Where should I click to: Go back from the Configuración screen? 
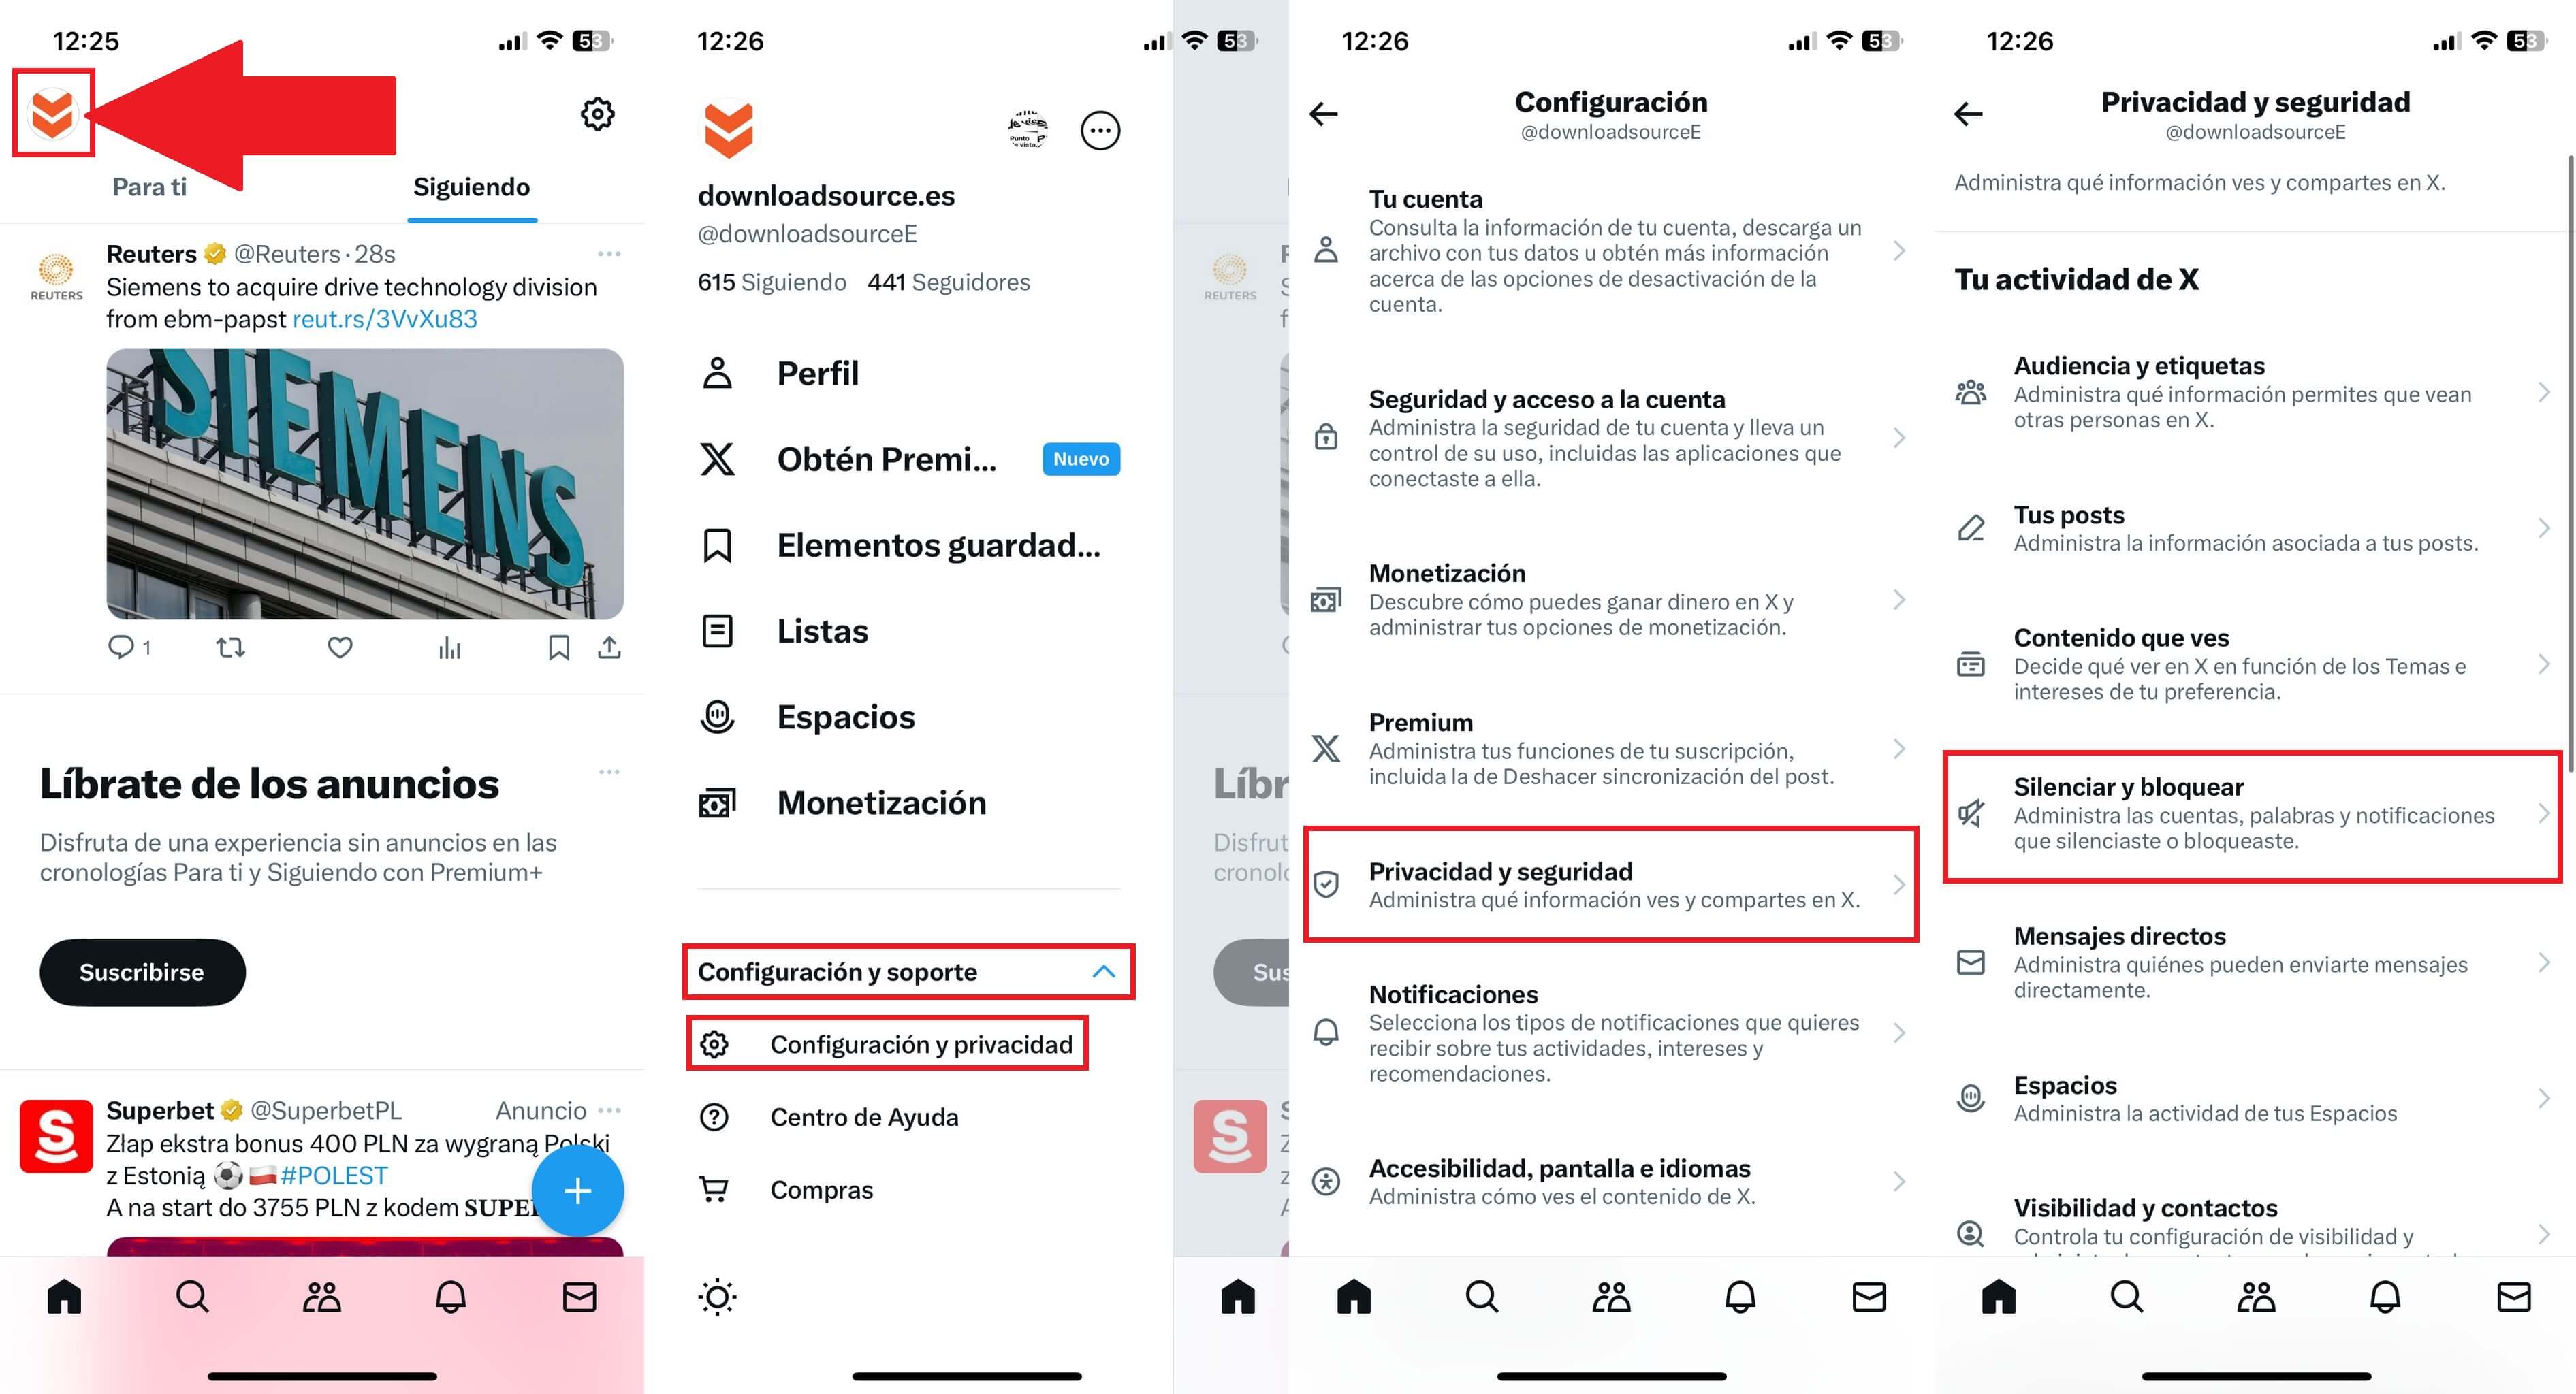(x=1323, y=114)
